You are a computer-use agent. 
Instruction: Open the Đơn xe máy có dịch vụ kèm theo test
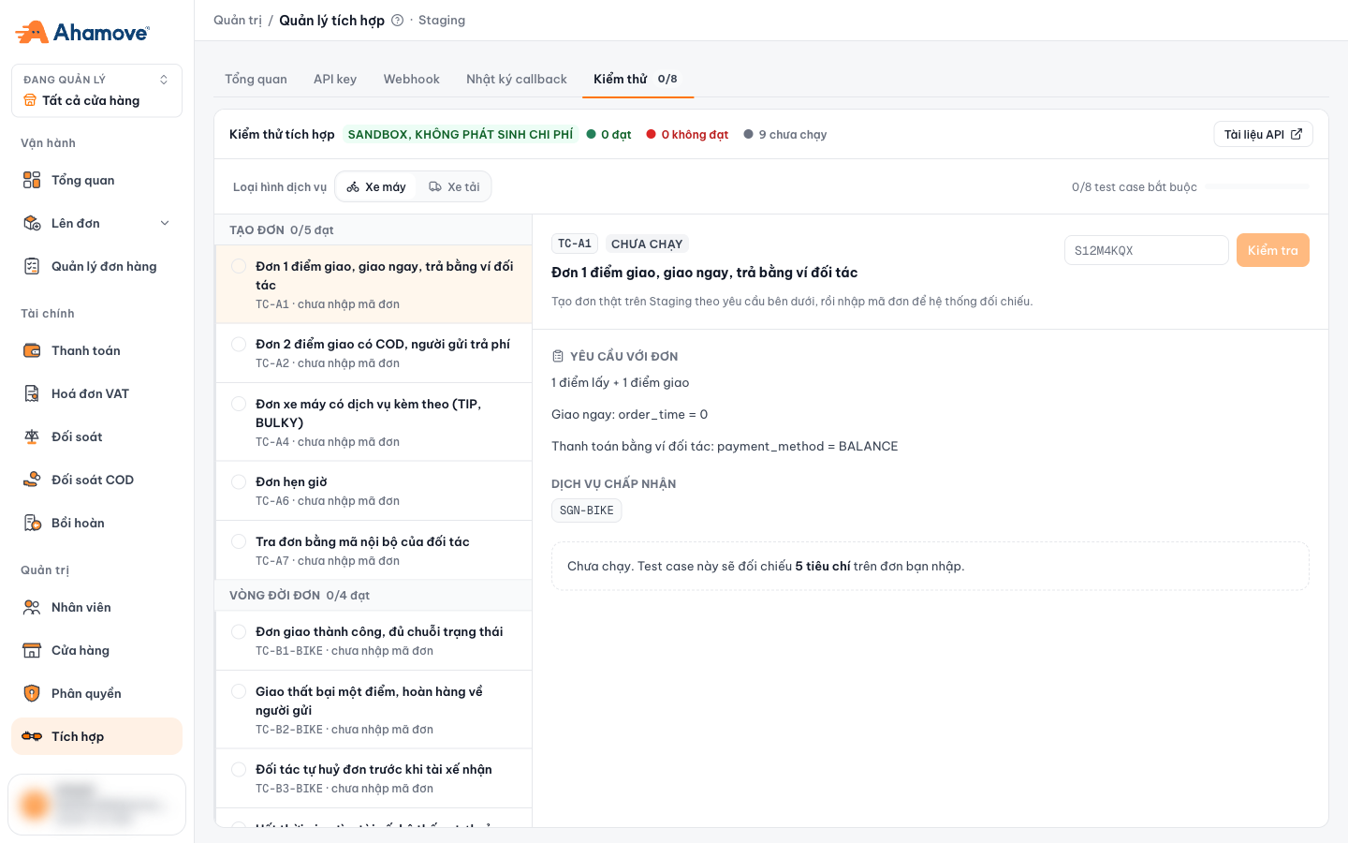[x=374, y=421]
